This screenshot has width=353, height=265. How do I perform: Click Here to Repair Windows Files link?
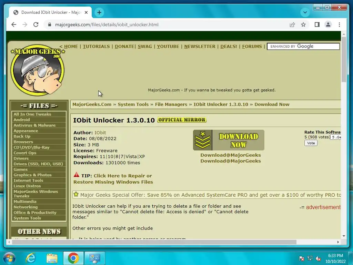point(113,179)
